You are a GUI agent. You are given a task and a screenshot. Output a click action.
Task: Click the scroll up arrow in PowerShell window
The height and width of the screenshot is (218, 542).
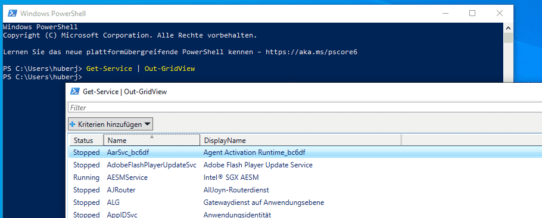click(508, 29)
